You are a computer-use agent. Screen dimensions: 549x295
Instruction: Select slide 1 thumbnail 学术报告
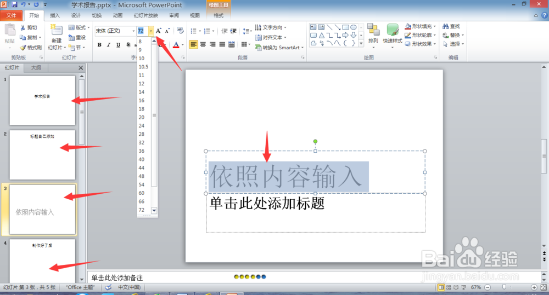pyautogui.click(x=42, y=101)
